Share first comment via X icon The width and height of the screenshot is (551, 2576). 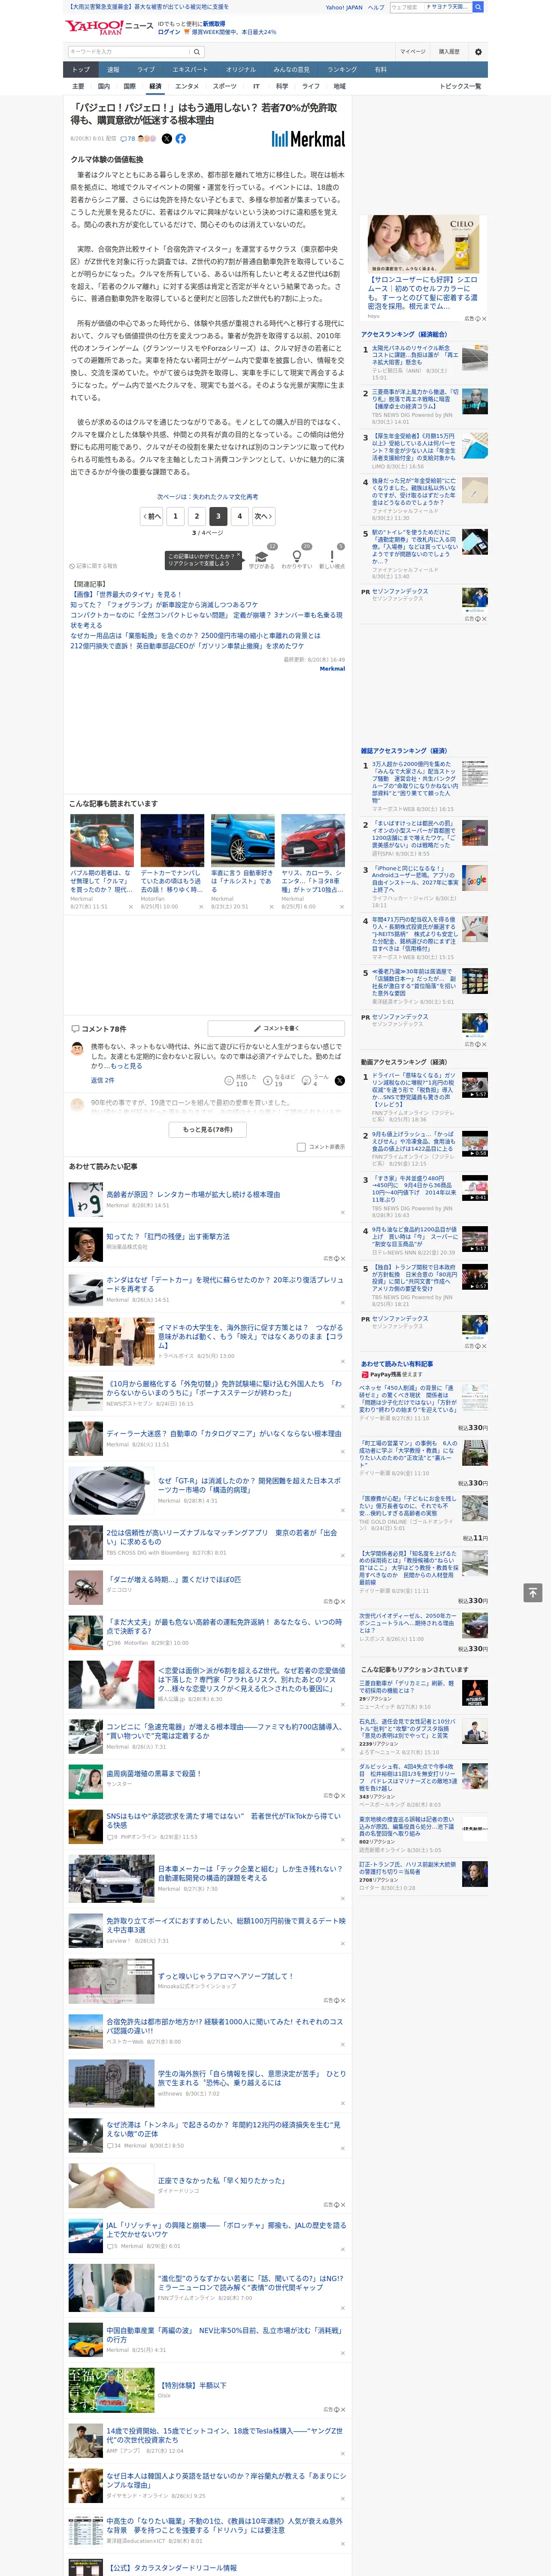click(x=340, y=1080)
